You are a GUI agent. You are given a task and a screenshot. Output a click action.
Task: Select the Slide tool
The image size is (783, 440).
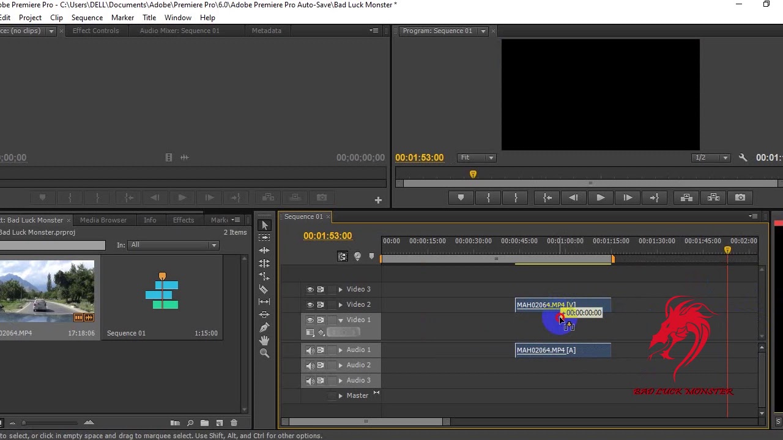pyautogui.click(x=264, y=315)
